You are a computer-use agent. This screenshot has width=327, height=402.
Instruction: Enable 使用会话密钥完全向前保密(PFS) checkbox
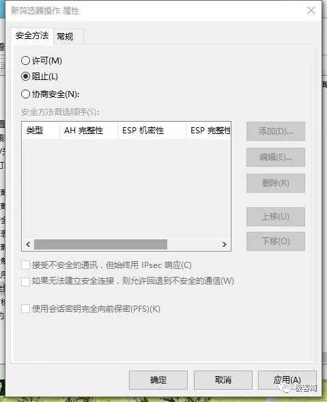coord(26,309)
